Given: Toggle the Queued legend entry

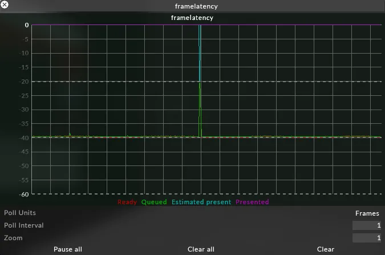Looking at the screenshot, I should (x=154, y=202).
